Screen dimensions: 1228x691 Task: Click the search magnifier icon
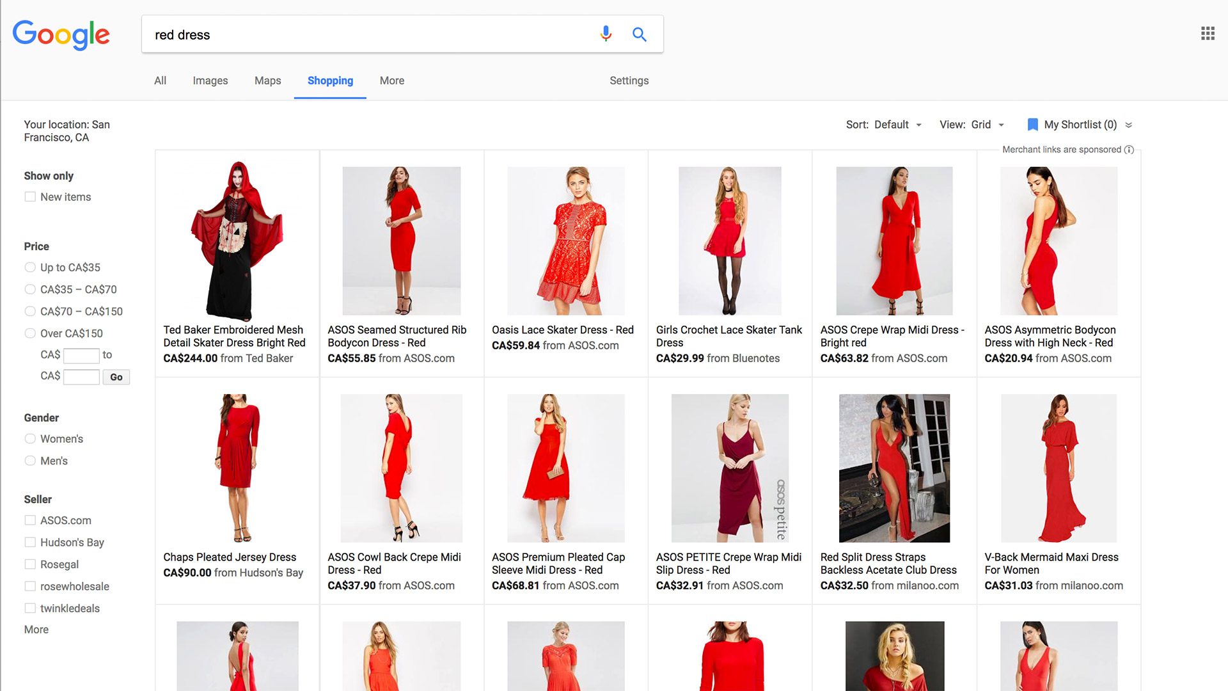pyautogui.click(x=639, y=34)
